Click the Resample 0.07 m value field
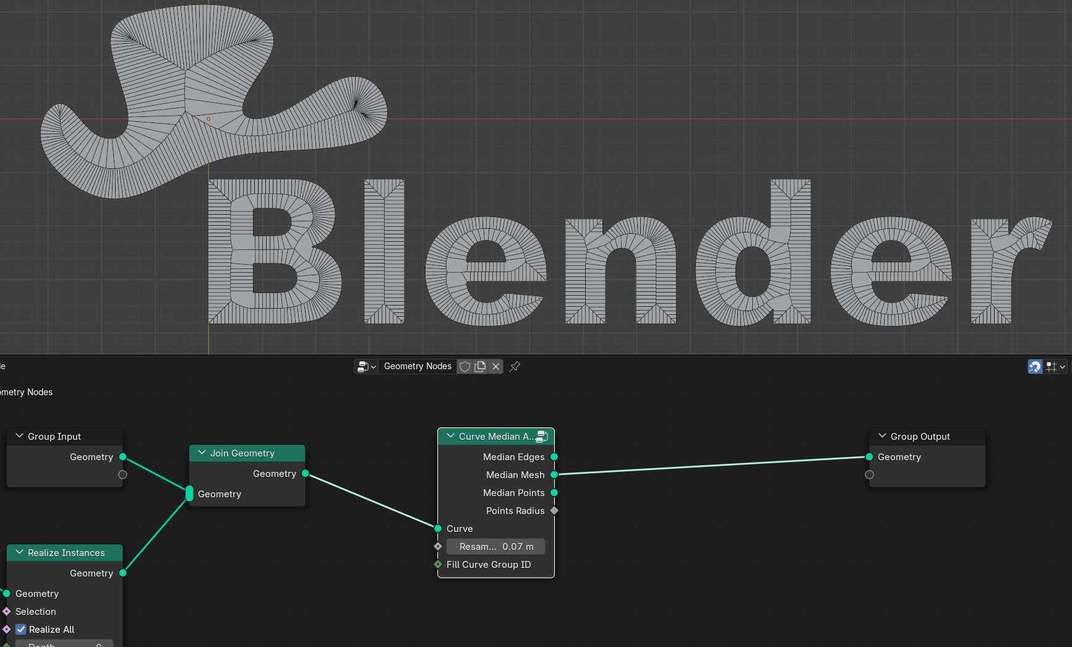Viewport: 1072px width, 647px height. [x=496, y=547]
